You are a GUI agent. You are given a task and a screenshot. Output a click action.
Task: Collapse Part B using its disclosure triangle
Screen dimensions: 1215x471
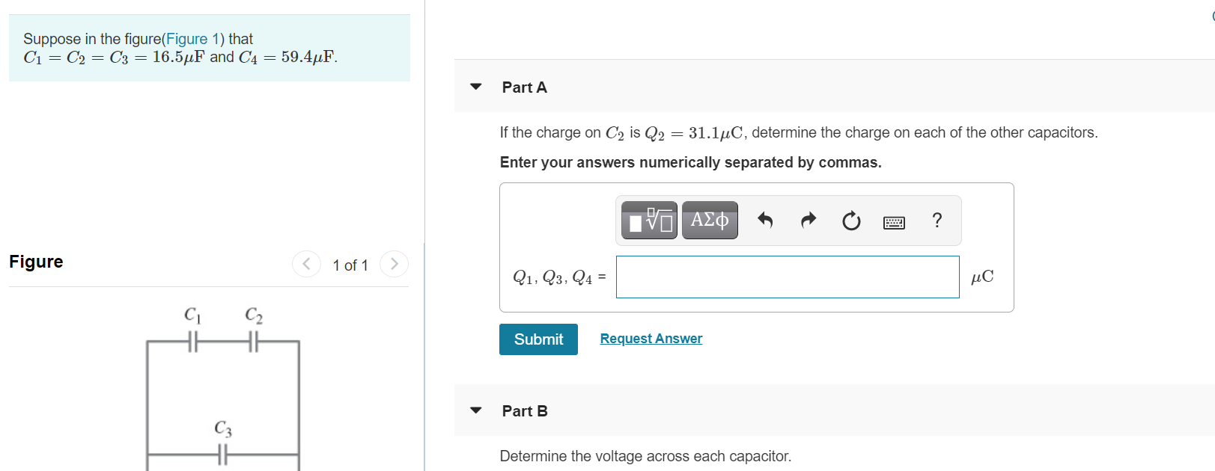coord(476,410)
